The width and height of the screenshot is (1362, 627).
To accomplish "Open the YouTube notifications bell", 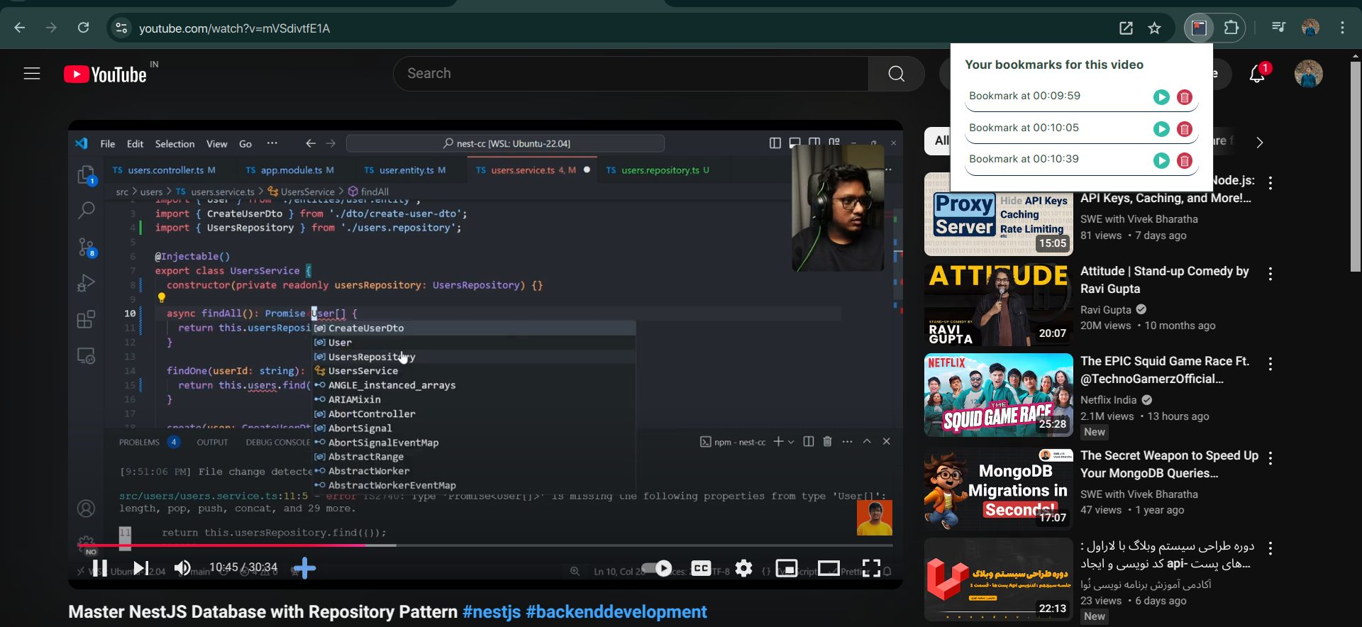I will [1257, 74].
